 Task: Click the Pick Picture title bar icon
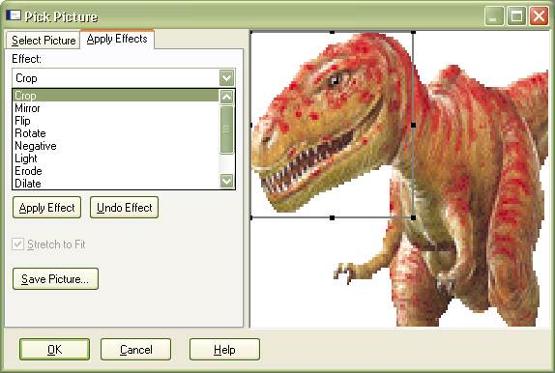[14, 15]
